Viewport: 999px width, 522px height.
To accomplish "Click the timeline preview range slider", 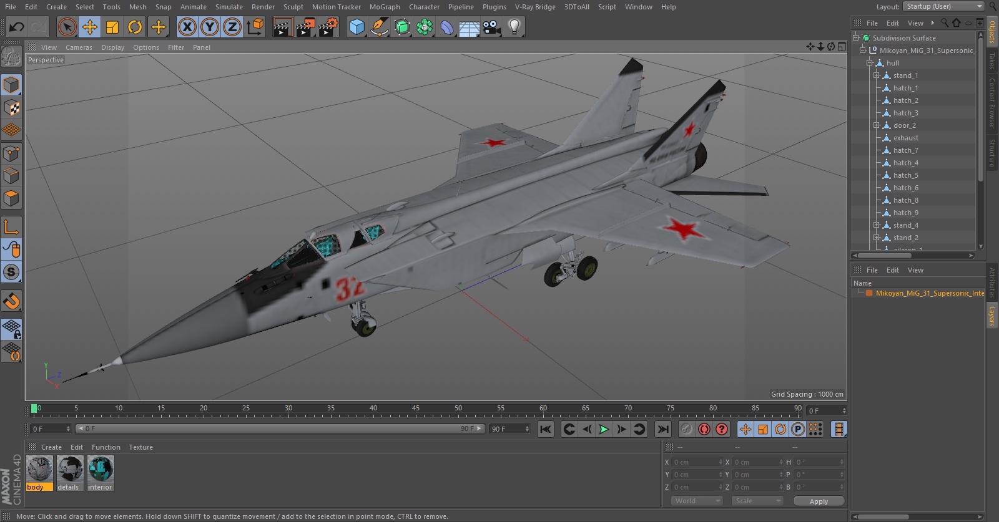I will (280, 428).
